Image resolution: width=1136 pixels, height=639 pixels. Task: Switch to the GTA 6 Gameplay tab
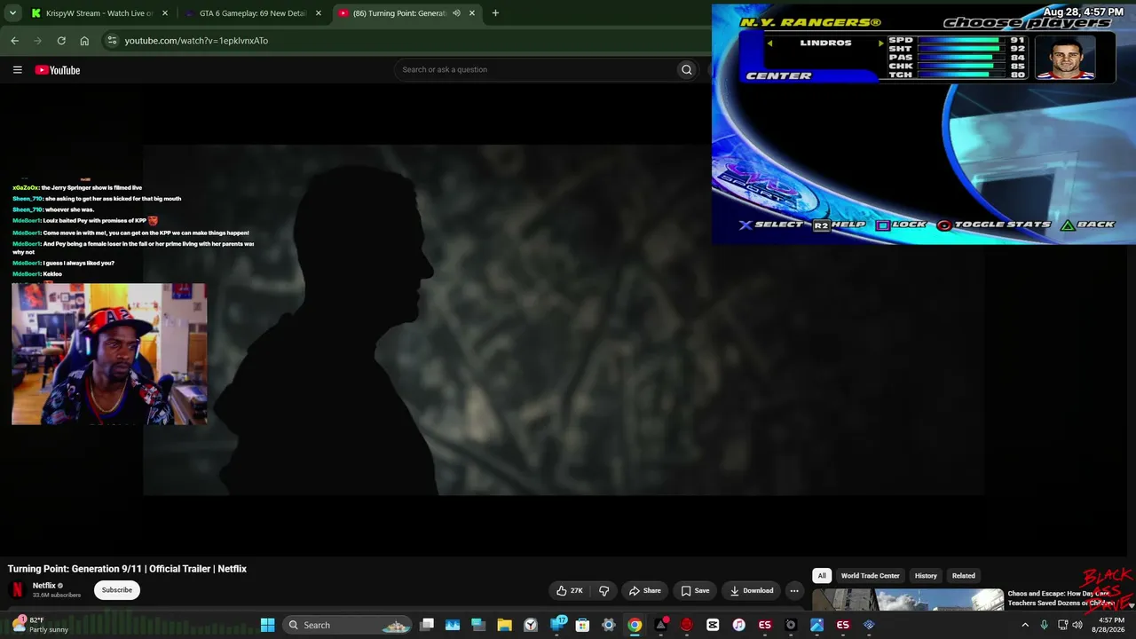point(252,13)
